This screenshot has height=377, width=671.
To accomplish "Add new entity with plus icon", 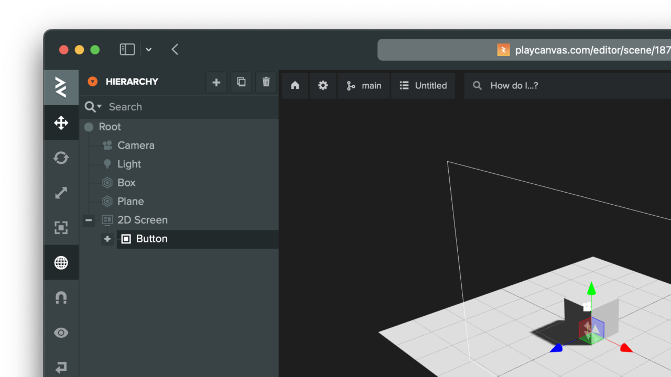I will point(216,82).
